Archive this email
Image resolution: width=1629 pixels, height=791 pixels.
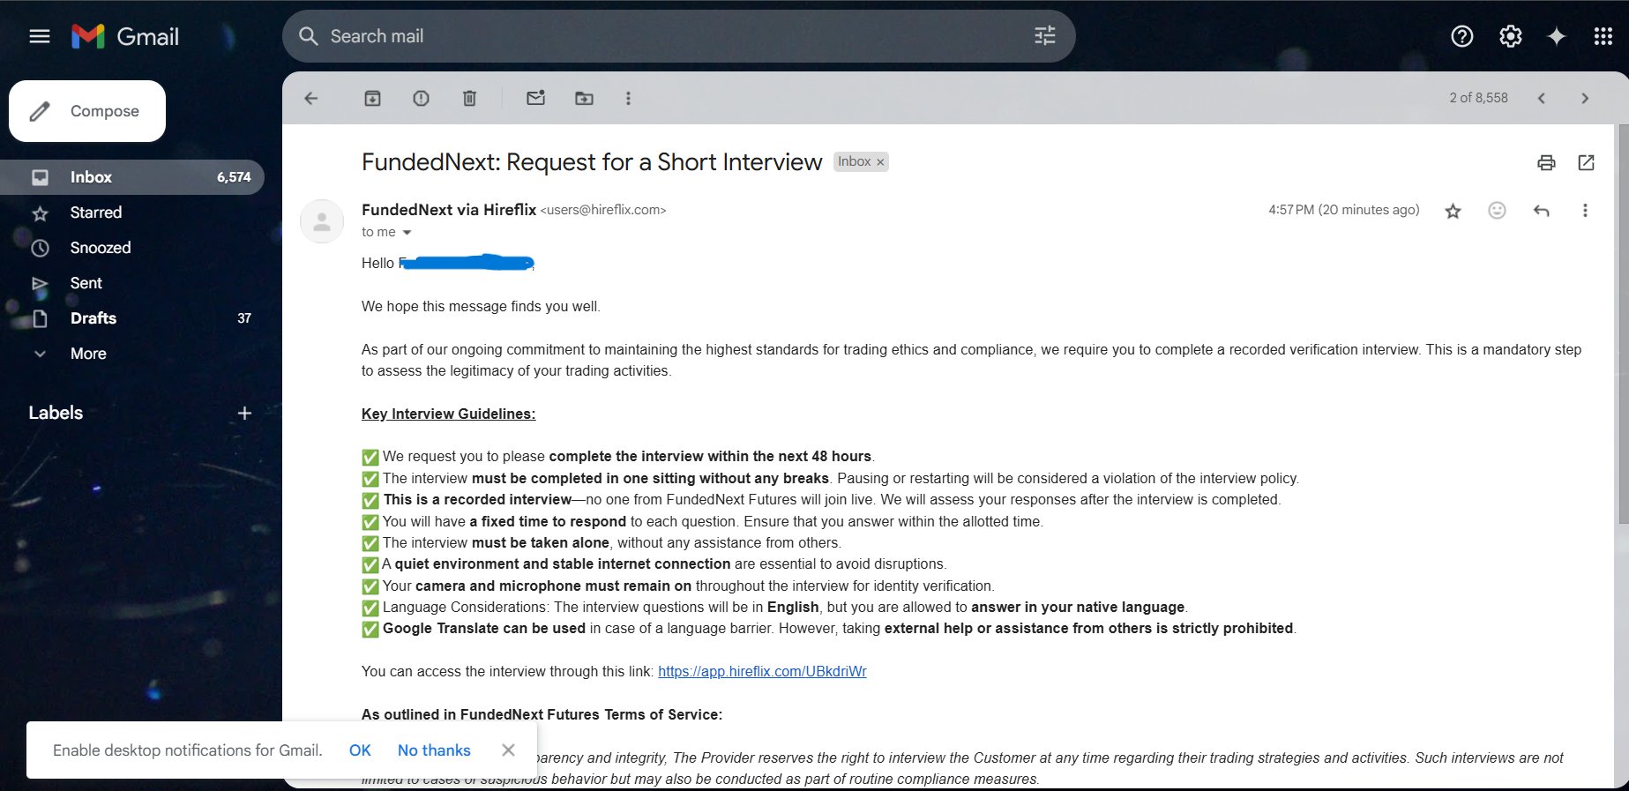pos(372,98)
